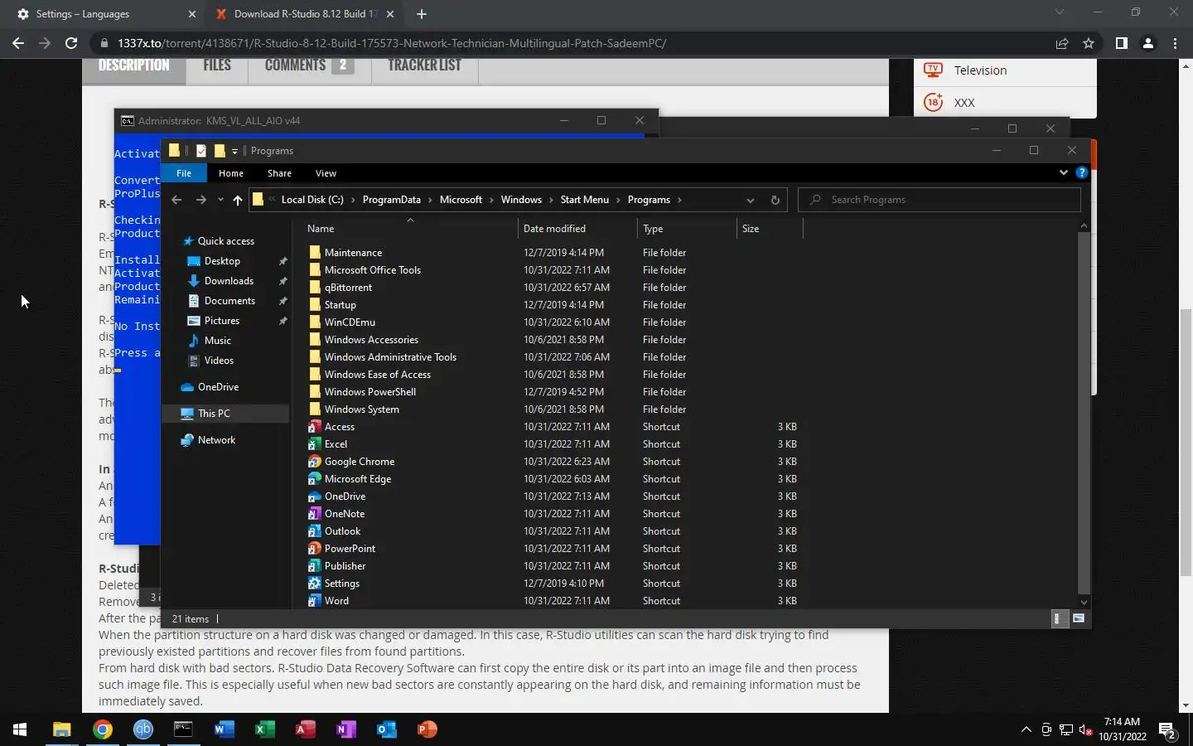
Task: Open the Home ribbon tab
Action: (x=231, y=173)
